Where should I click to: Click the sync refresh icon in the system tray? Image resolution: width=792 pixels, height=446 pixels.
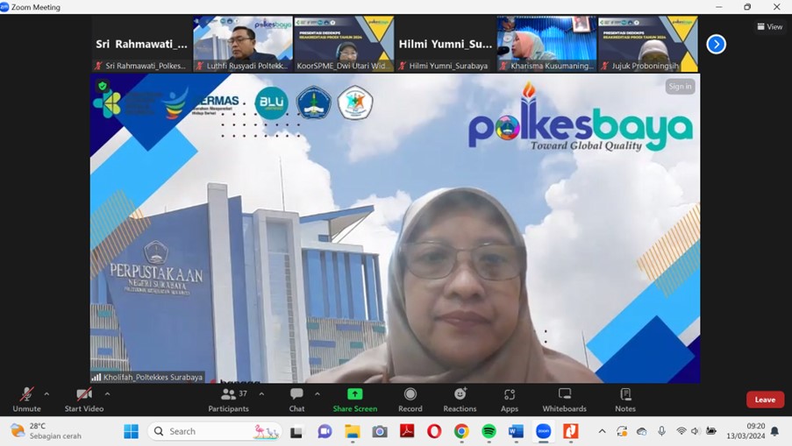(x=622, y=431)
